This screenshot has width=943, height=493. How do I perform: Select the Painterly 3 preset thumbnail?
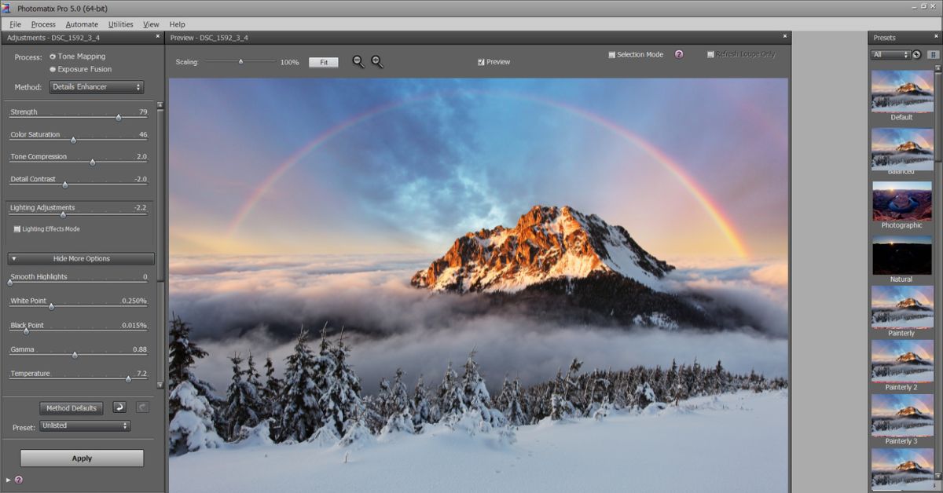901,414
